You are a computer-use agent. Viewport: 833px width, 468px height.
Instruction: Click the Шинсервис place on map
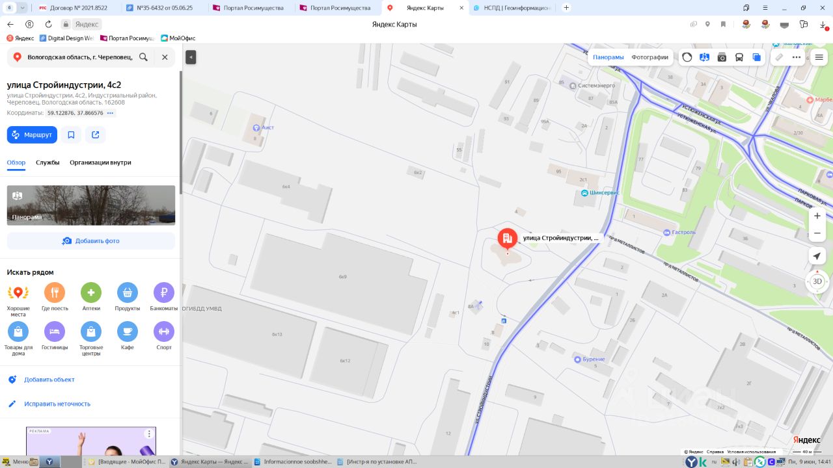click(x=601, y=193)
